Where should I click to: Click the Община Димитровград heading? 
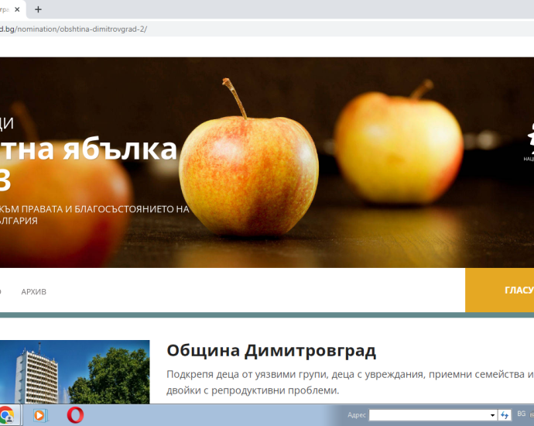coord(271,350)
